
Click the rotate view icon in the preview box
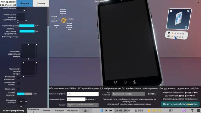pyautogui.click(x=186, y=27)
